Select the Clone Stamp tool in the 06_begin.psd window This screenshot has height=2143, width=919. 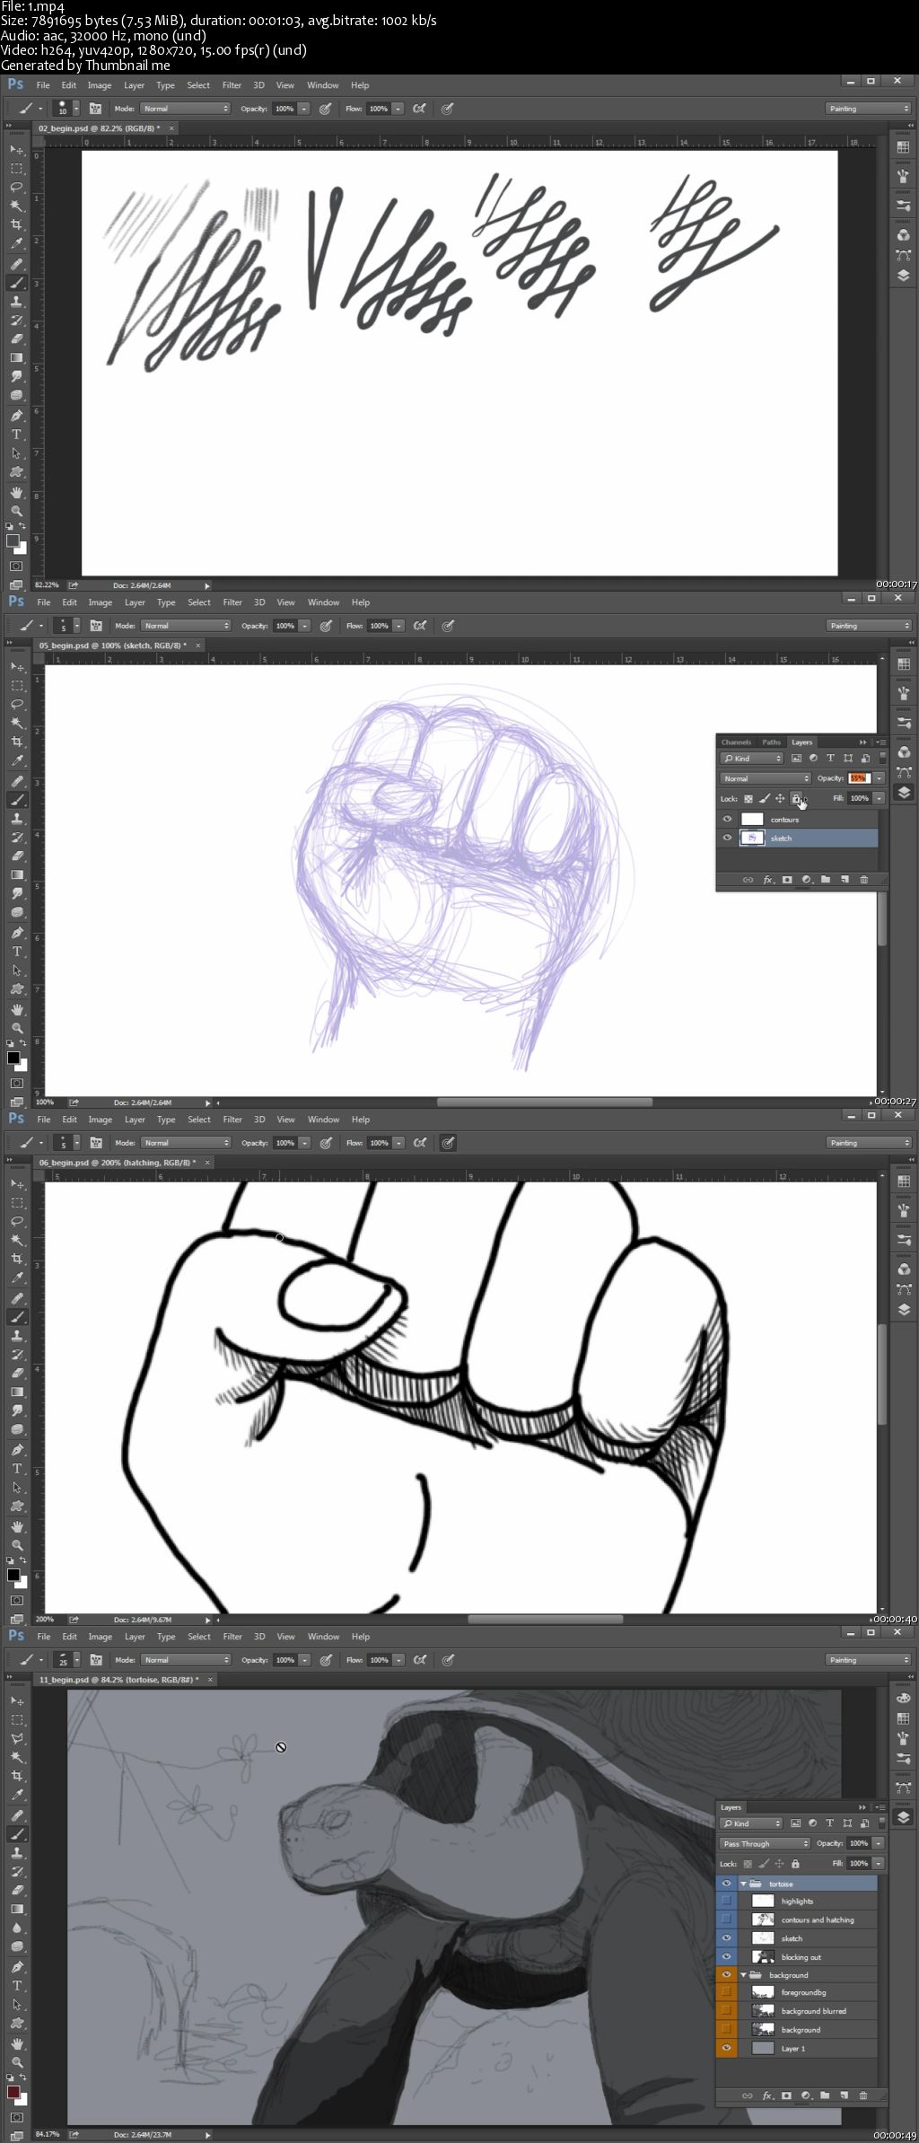(x=16, y=1335)
